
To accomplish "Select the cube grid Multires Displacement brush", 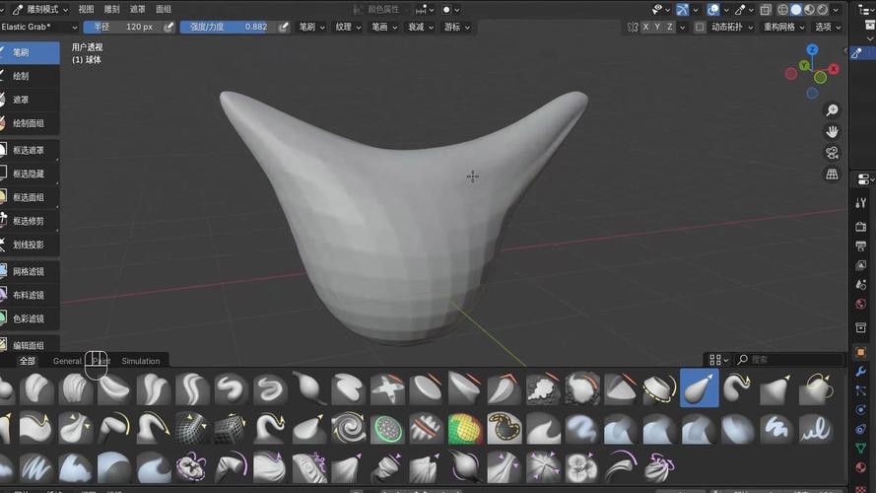I will click(231, 429).
